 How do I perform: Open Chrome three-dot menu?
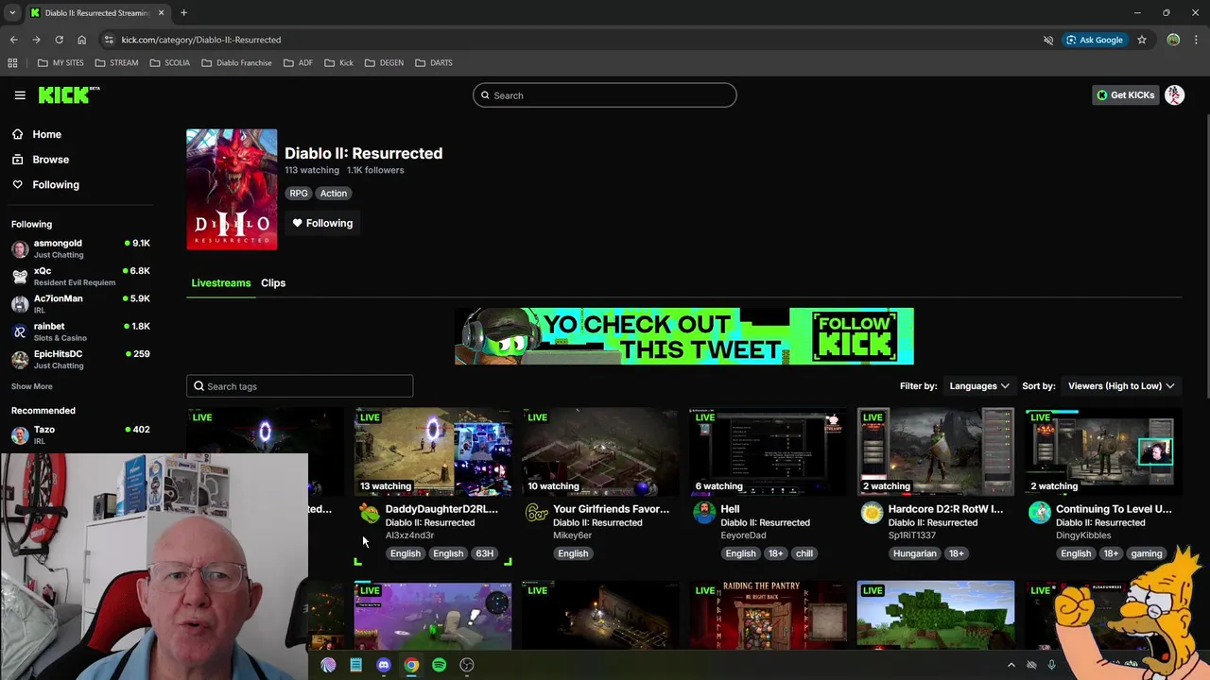coord(1197,40)
